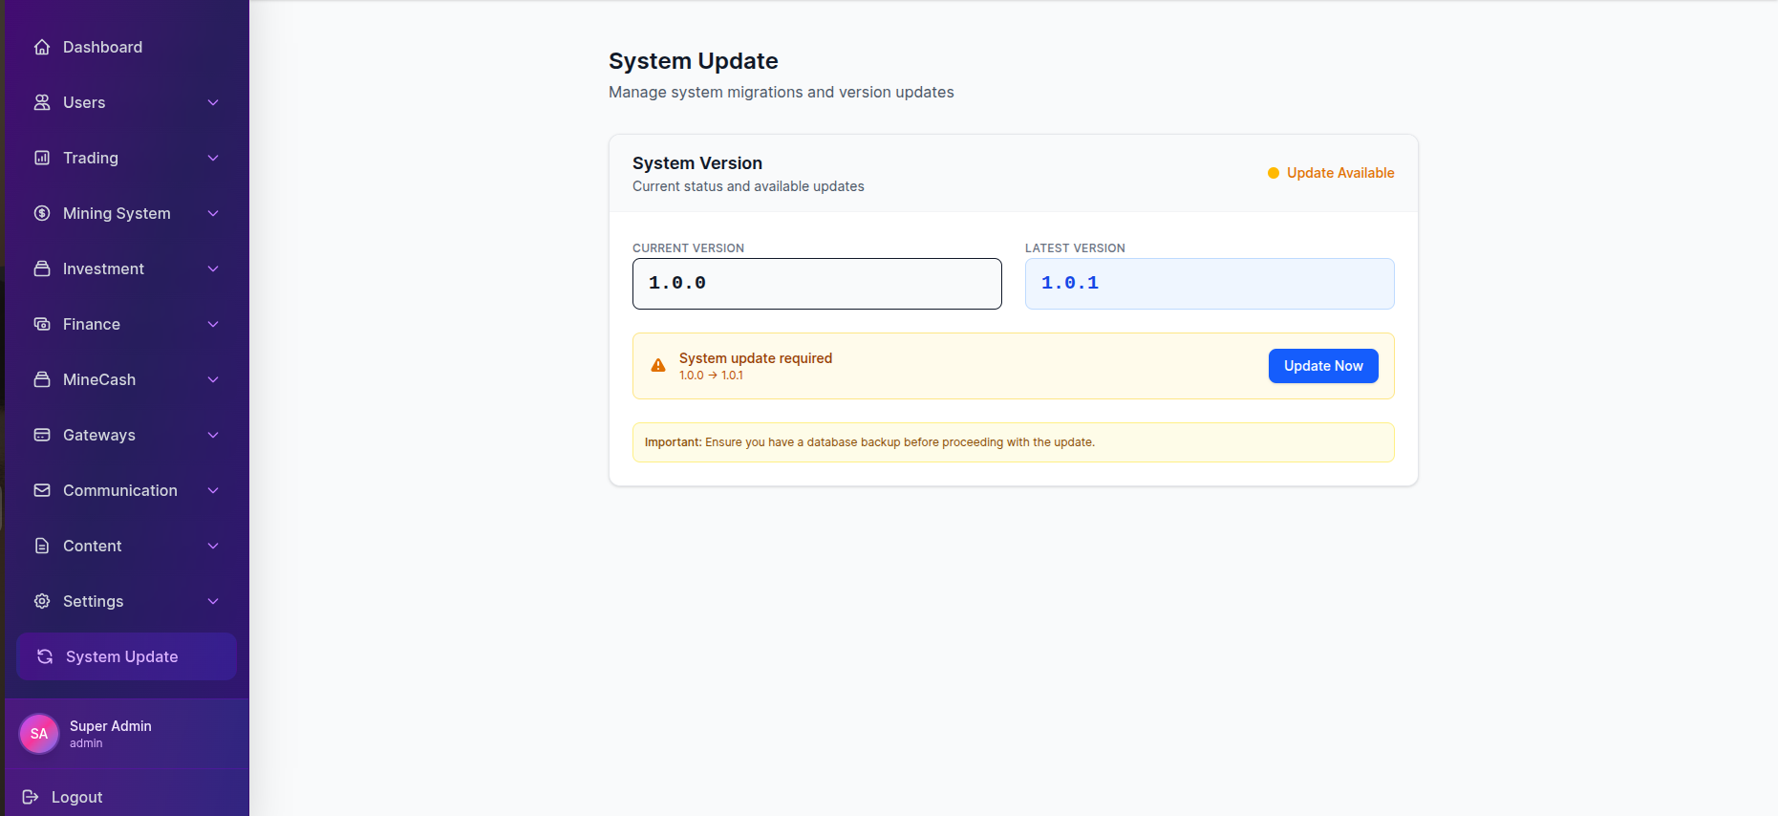1778x816 pixels.
Task: Expand the Investment submenu chevron
Action: tap(213, 268)
